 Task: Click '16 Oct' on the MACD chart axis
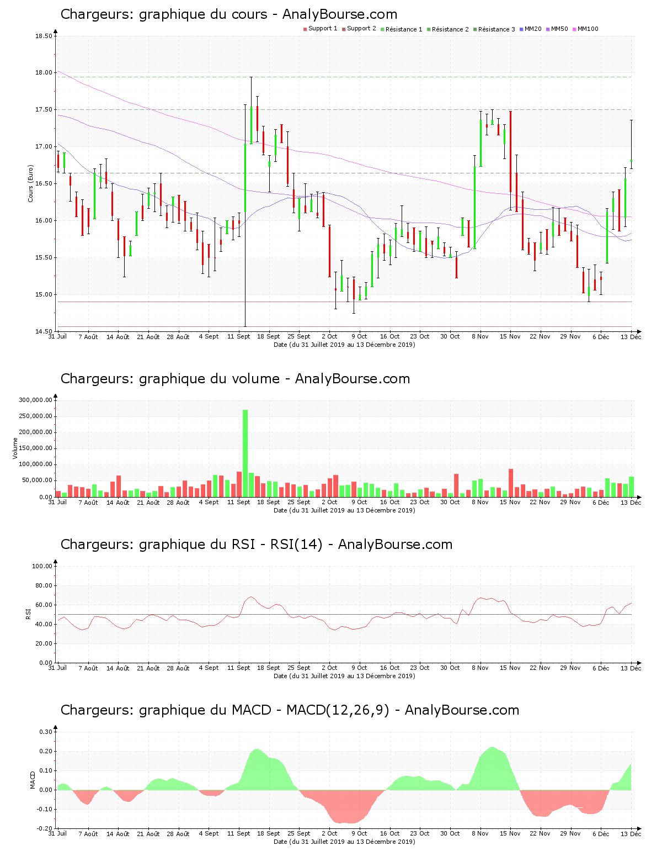pos(389,833)
